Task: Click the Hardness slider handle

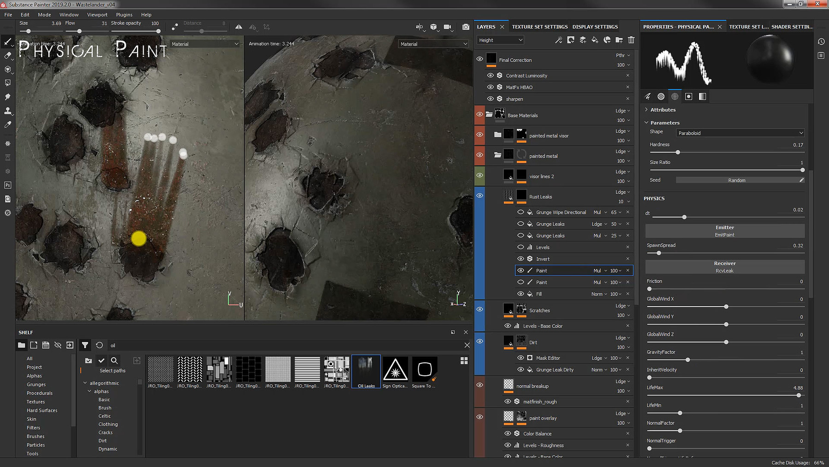Action: [x=677, y=152]
